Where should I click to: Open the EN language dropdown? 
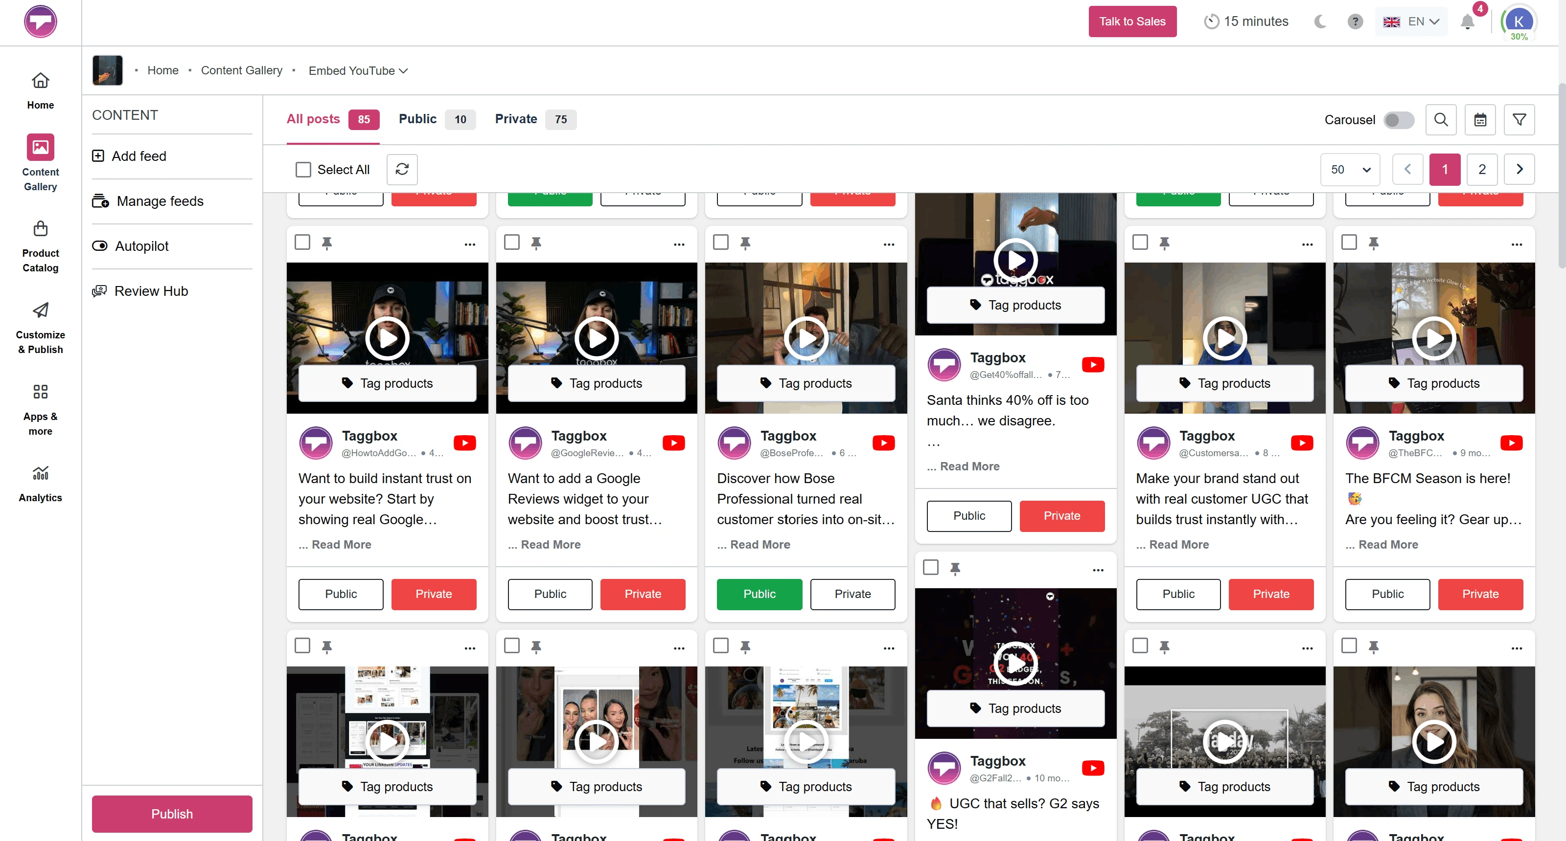point(1411,22)
